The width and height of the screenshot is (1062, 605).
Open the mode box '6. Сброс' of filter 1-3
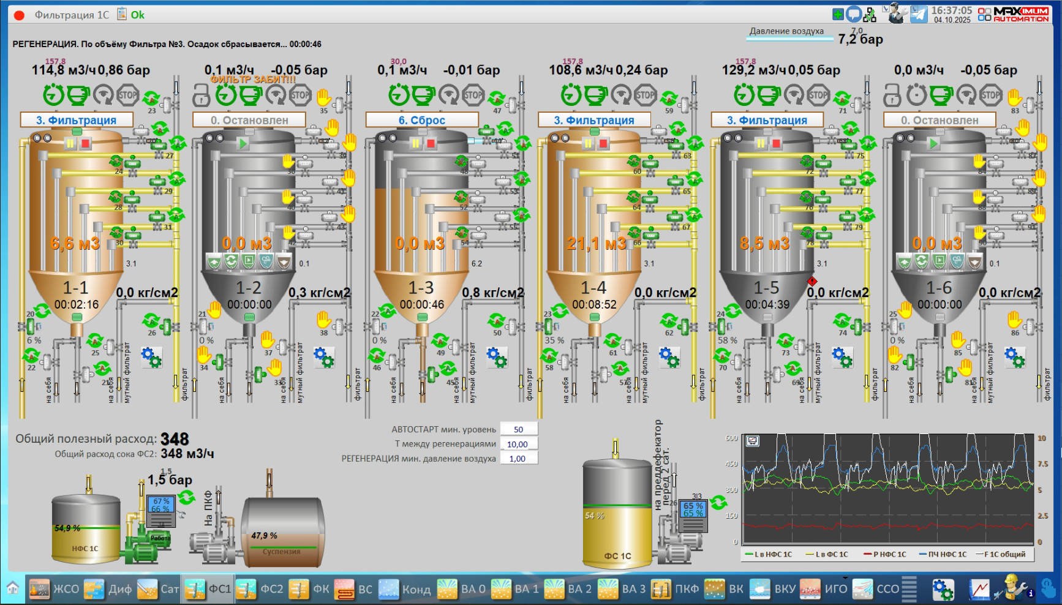click(422, 120)
